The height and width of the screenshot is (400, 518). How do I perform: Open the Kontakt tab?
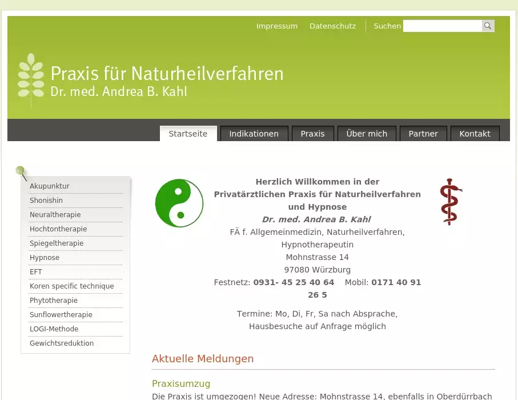coord(475,134)
